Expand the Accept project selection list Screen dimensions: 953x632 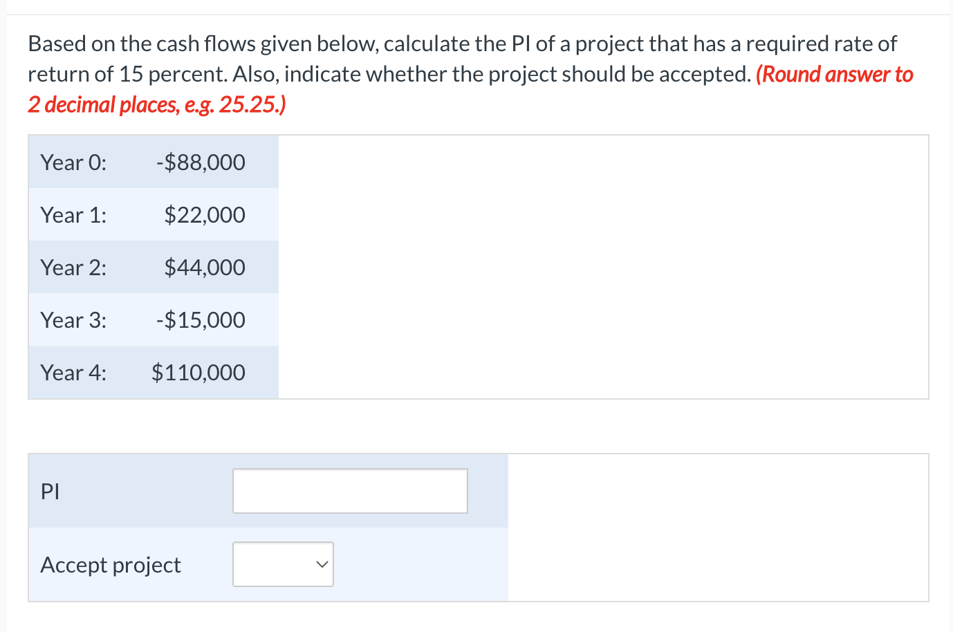(282, 564)
